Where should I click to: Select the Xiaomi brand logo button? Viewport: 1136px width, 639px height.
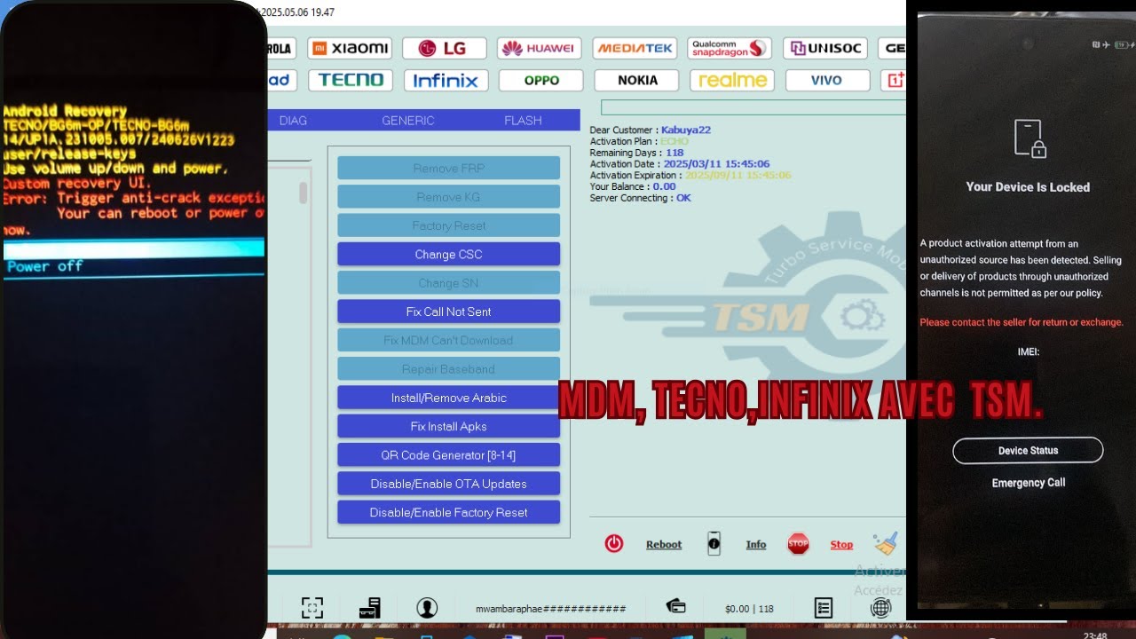[x=351, y=48]
